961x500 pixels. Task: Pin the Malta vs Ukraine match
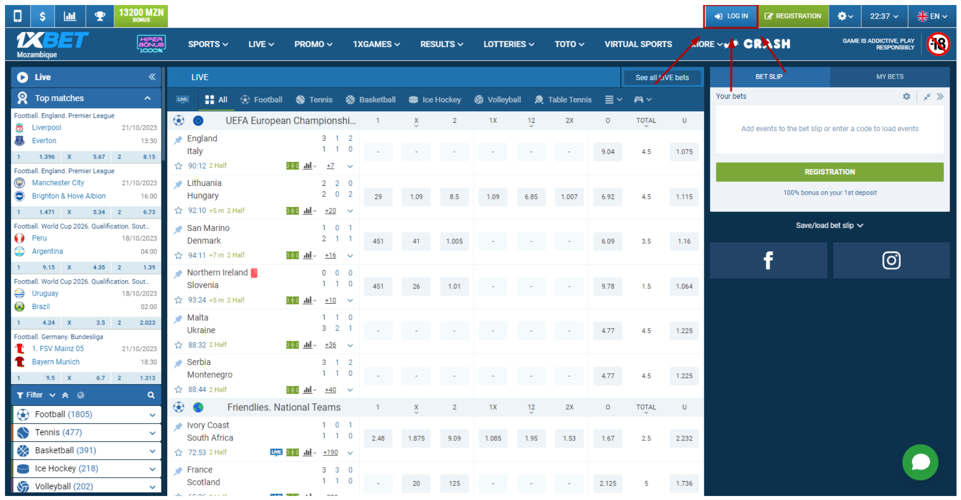tap(178, 319)
